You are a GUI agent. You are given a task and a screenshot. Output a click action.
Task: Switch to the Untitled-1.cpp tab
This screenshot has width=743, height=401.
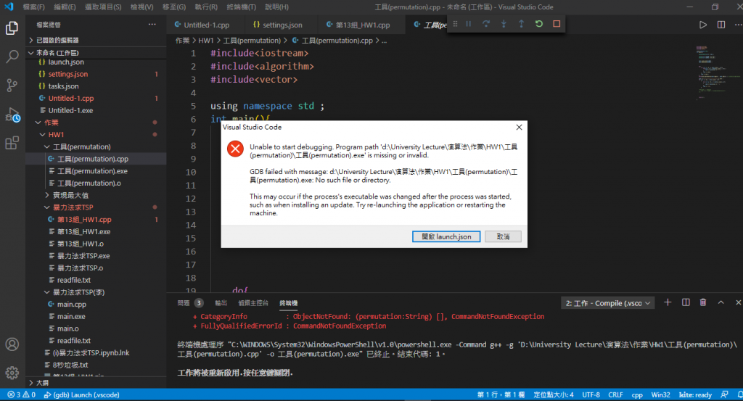click(x=205, y=25)
